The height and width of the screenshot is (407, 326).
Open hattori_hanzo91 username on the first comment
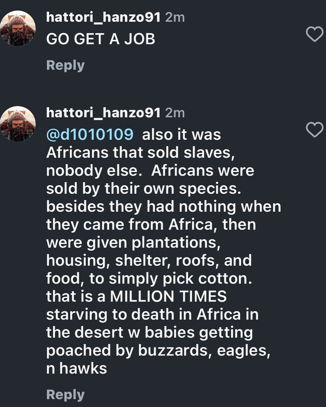[x=103, y=18]
